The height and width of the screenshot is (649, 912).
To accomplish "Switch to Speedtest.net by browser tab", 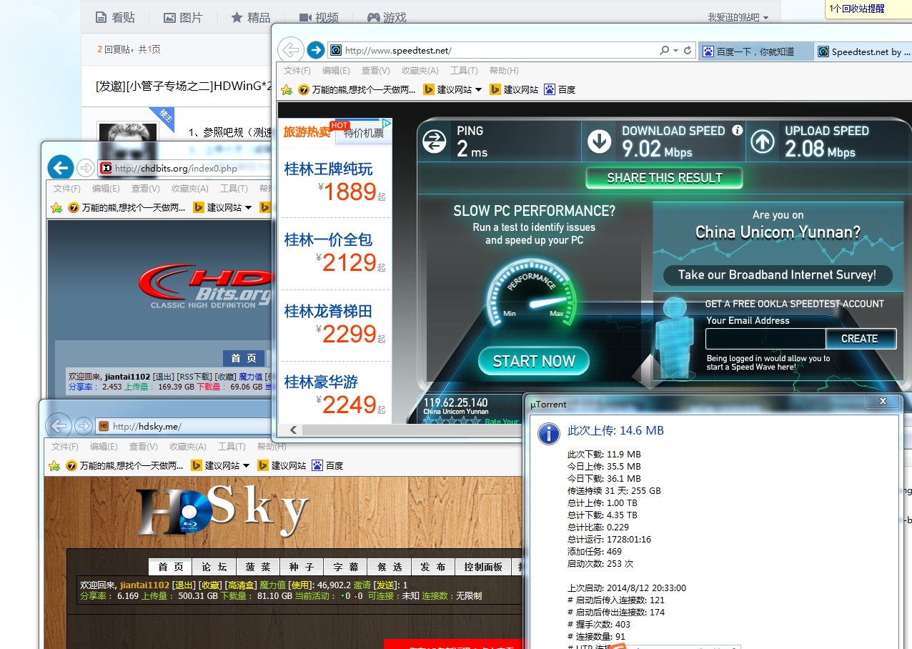I will [x=864, y=51].
